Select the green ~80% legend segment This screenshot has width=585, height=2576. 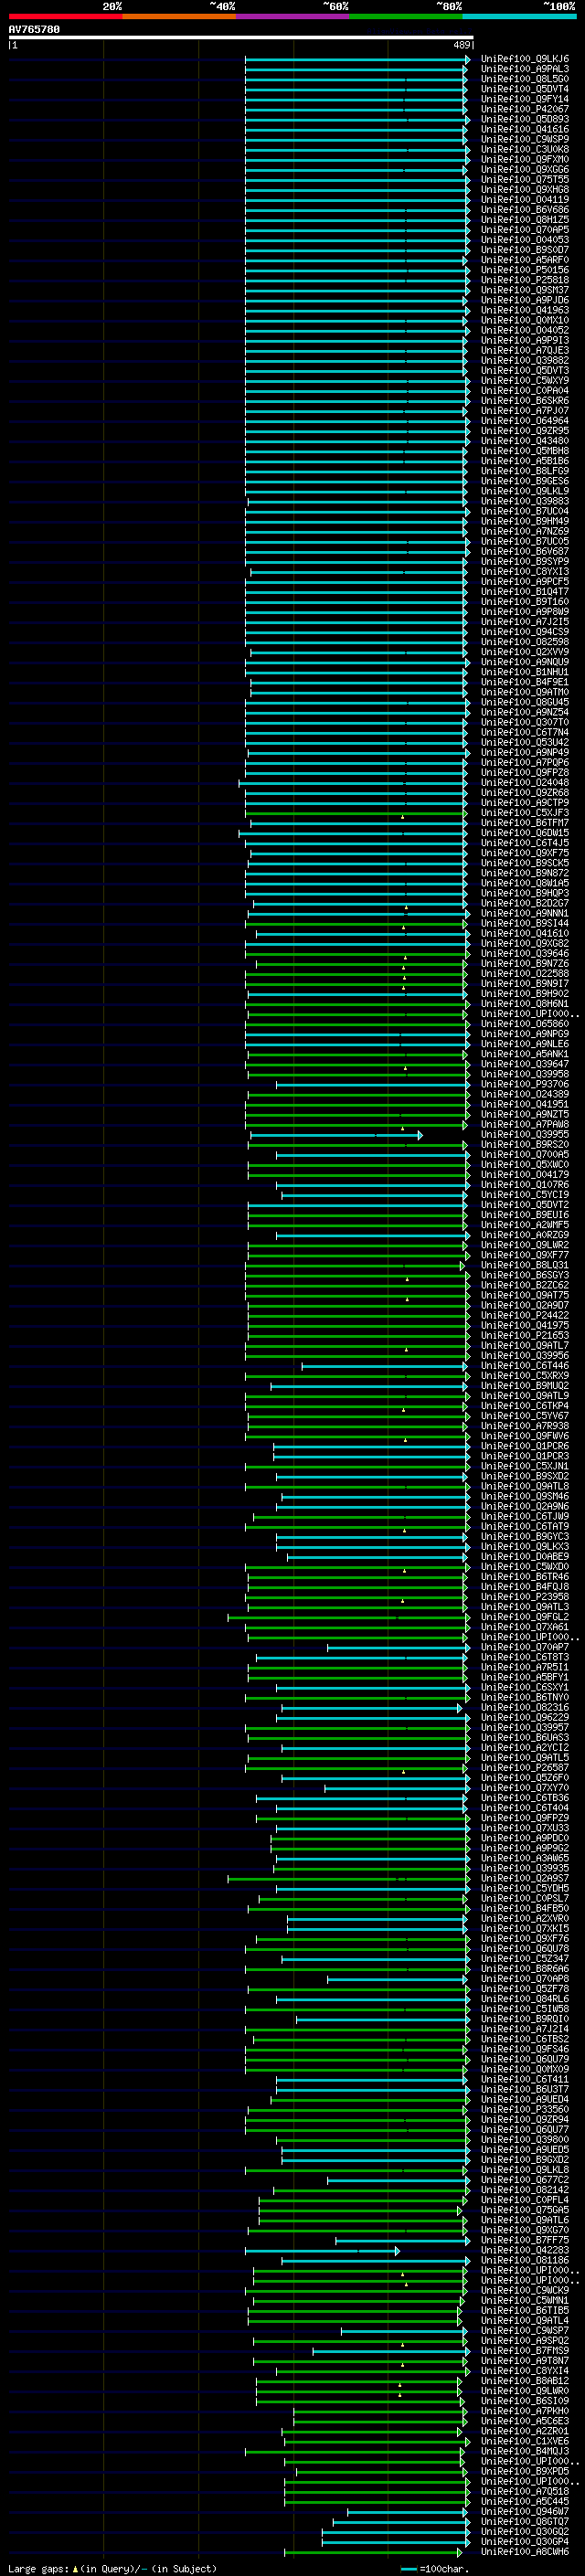(x=406, y=16)
